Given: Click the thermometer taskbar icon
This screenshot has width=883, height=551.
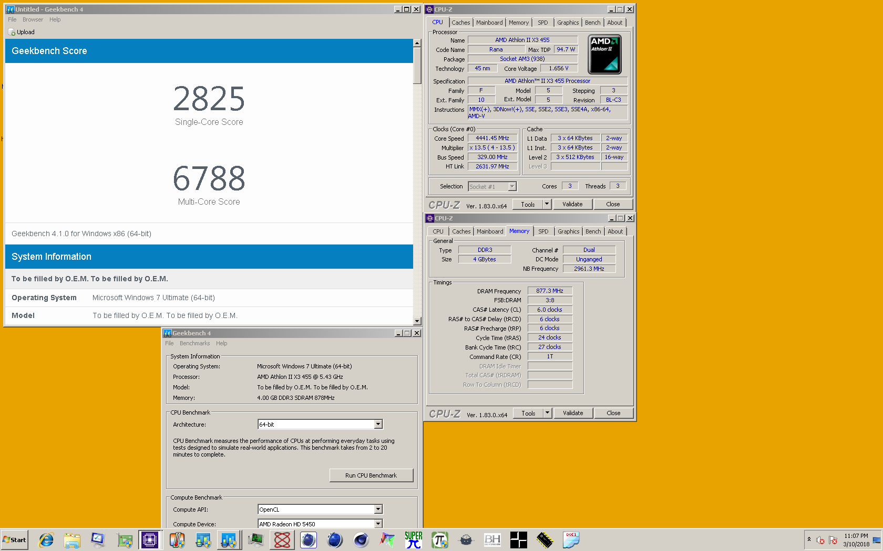Looking at the screenshot, I should [x=177, y=540].
